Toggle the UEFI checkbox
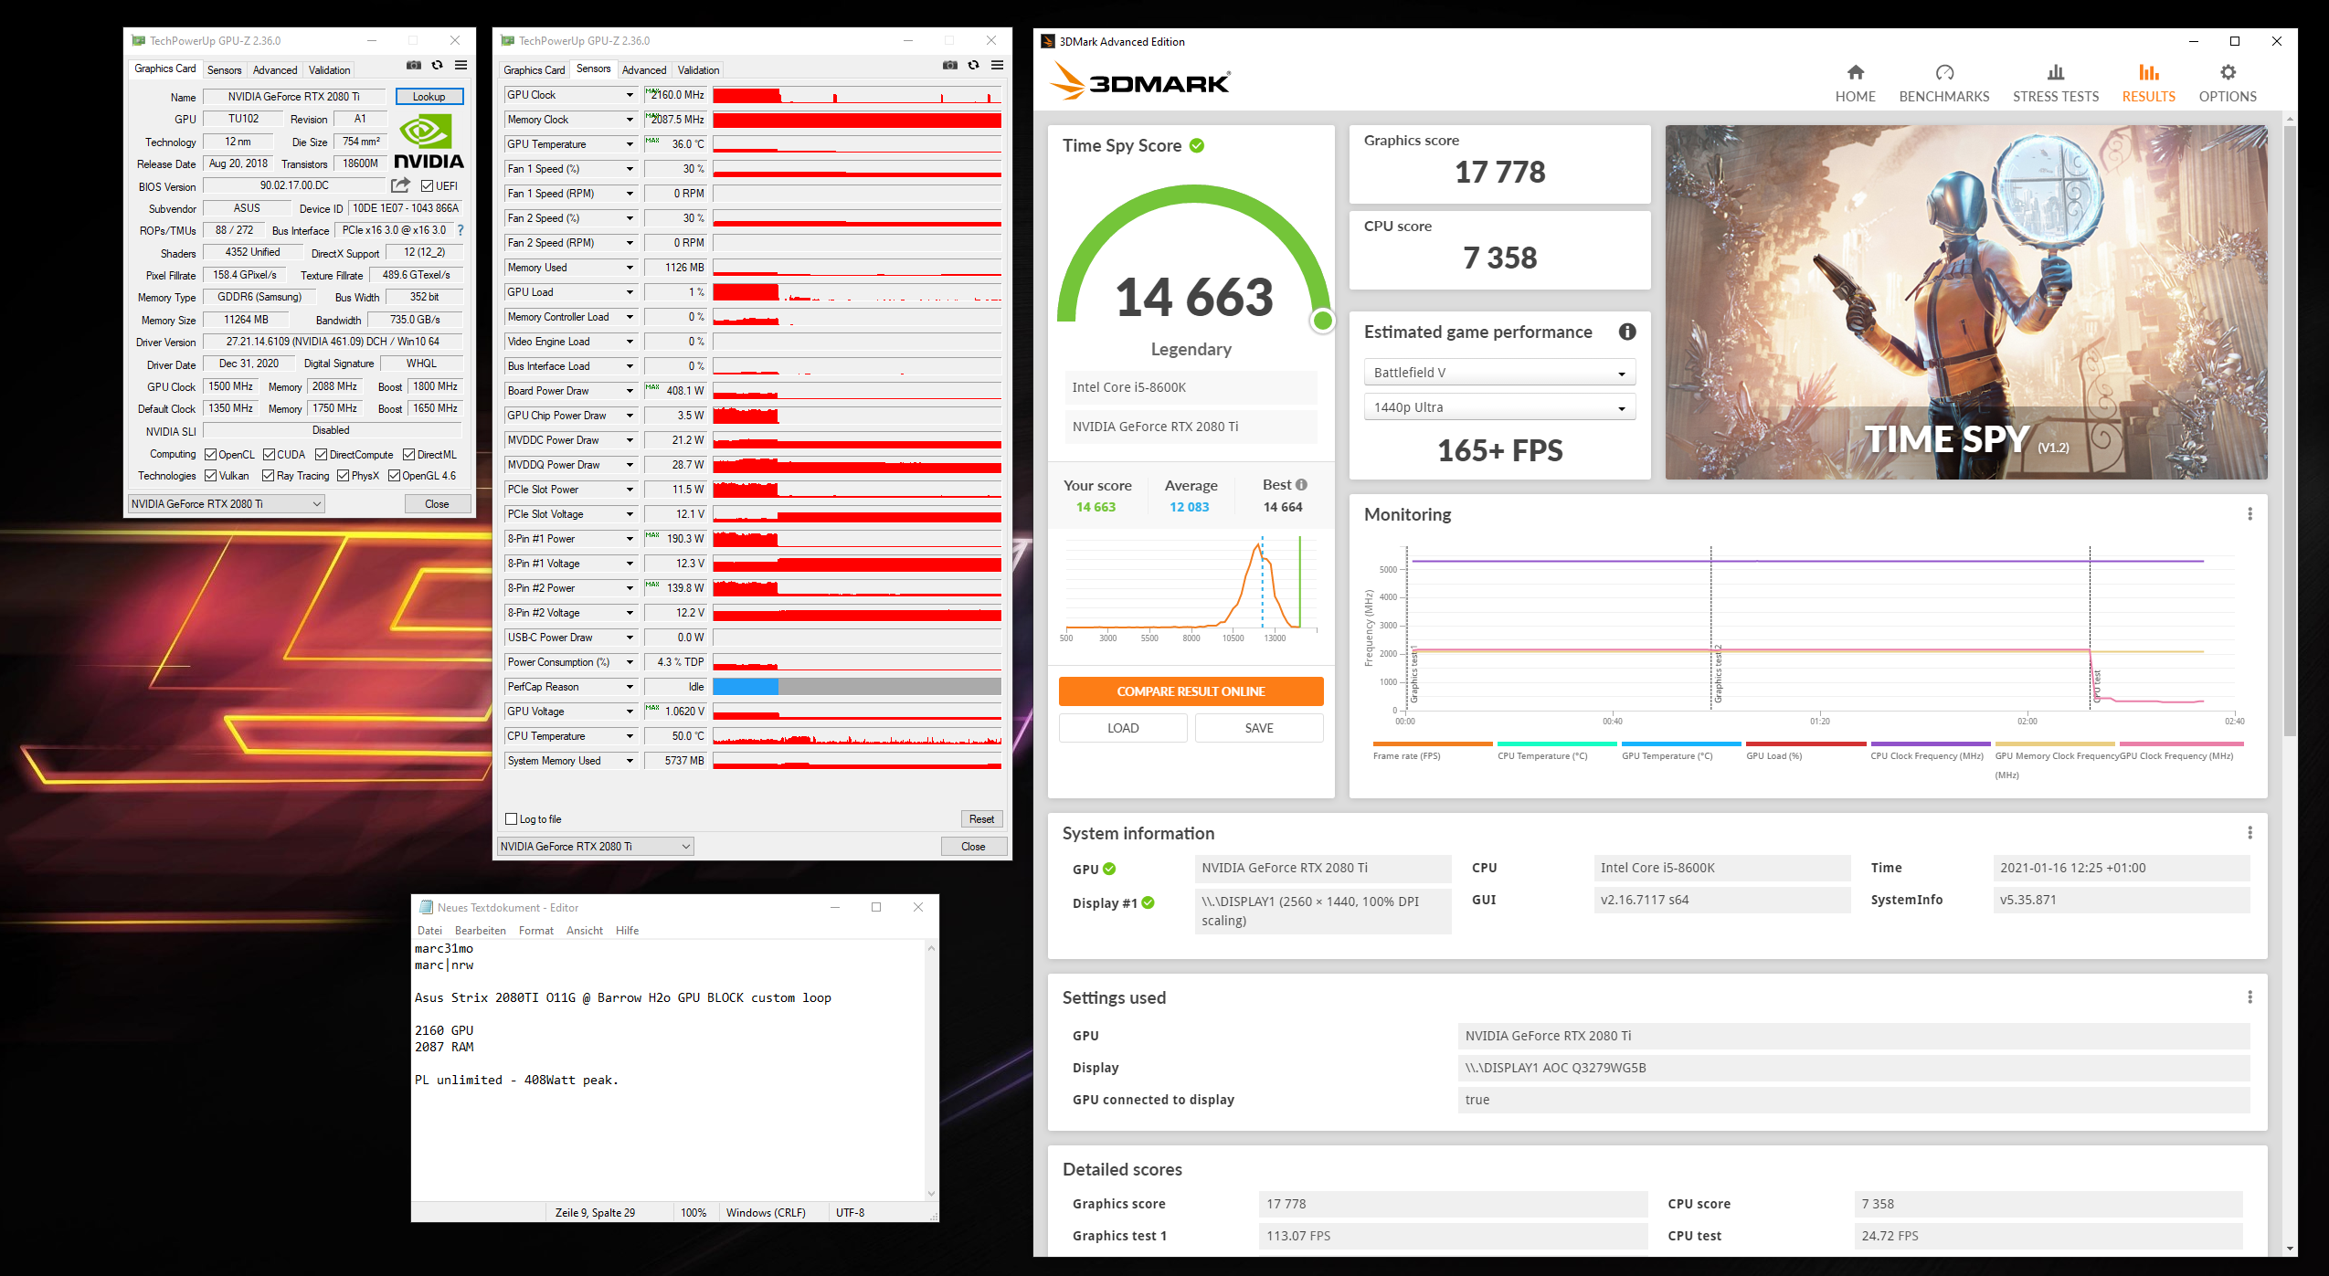 427,186
